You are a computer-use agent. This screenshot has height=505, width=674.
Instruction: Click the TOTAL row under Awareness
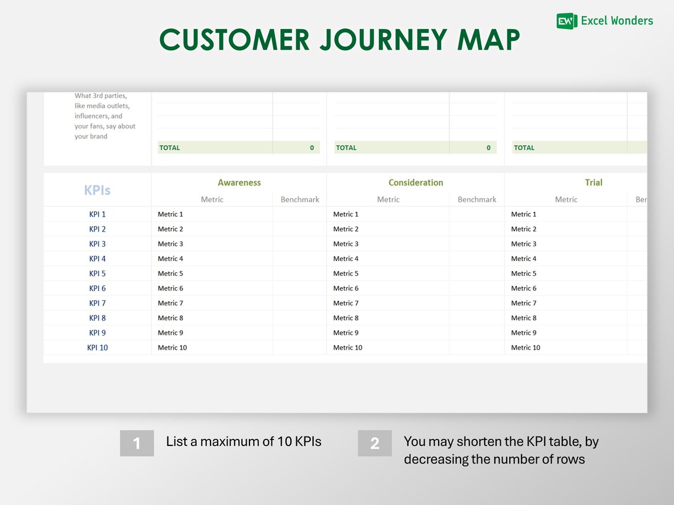[170, 147]
